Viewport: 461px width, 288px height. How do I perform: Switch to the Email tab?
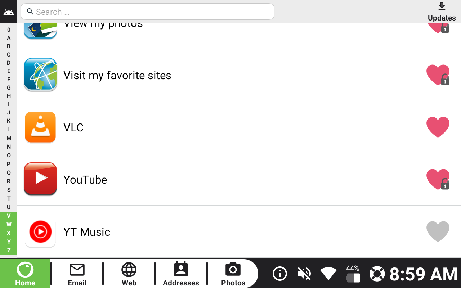point(77,274)
